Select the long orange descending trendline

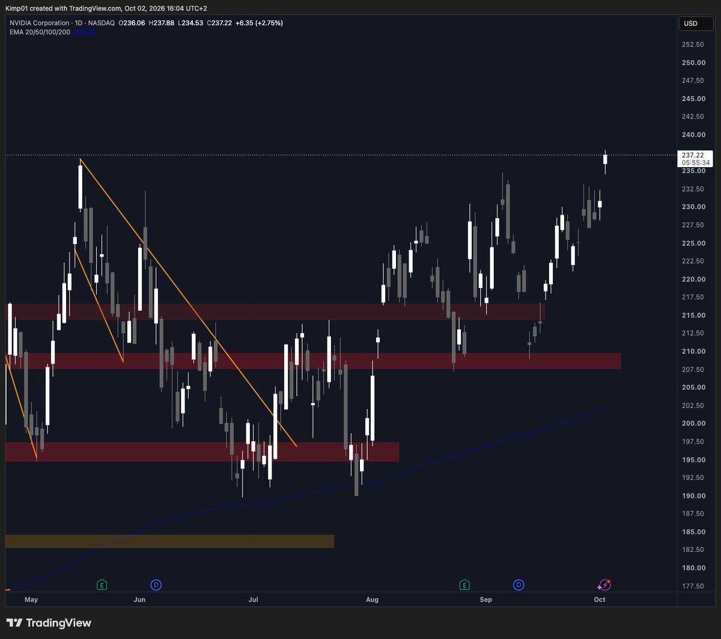188,302
